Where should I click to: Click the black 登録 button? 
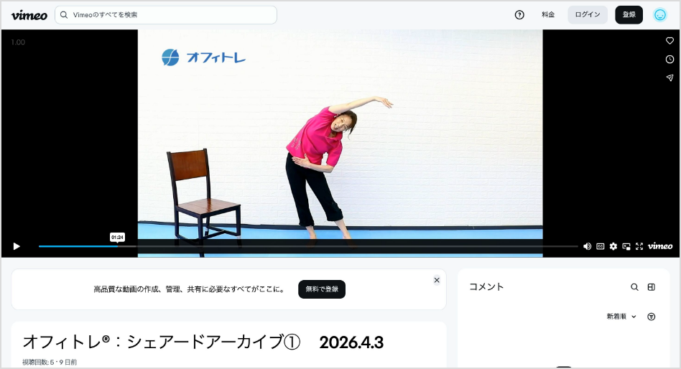[x=629, y=15]
